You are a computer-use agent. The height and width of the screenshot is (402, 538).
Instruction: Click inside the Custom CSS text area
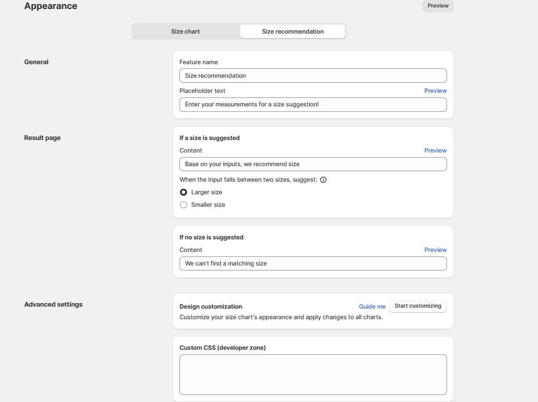tap(313, 374)
